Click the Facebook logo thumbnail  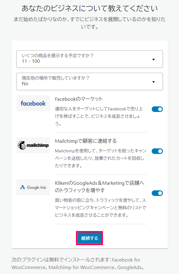point(33,103)
